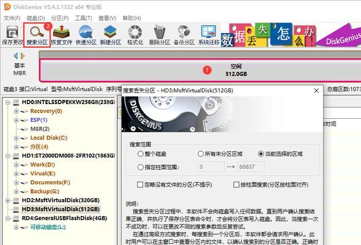Click Backup Partition (备份分区) icon

184,35
